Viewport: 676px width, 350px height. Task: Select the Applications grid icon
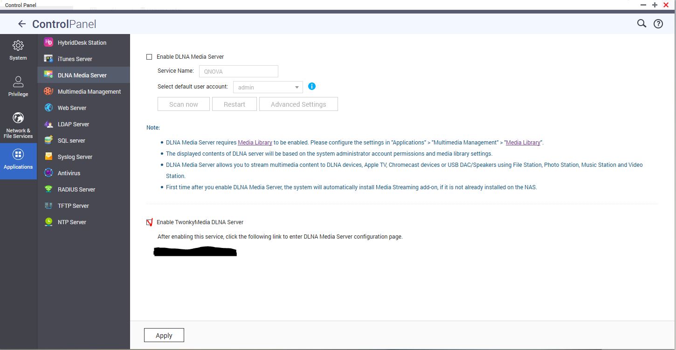[x=18, y=154]
